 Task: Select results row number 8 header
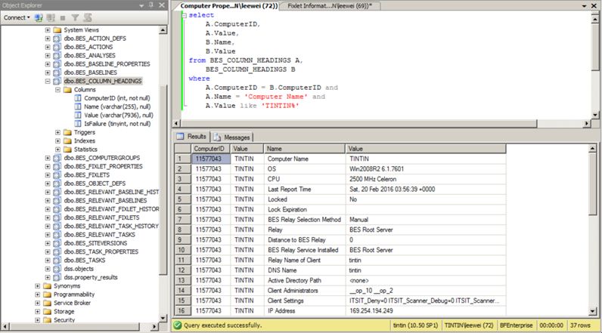183,230
